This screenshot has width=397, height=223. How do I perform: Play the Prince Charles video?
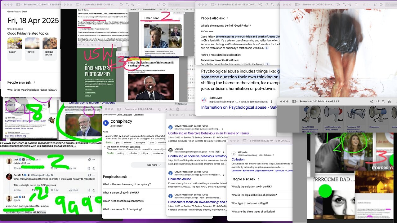click(151, 87)
